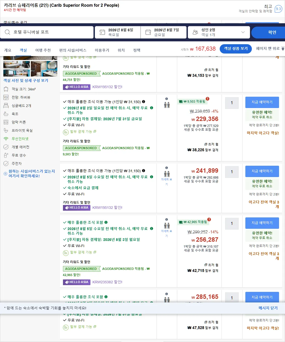Screen dimensions: 285x342
Task: Click 최저 월 ₩47,528 할부 결제 link
Action: click(203, 325)
